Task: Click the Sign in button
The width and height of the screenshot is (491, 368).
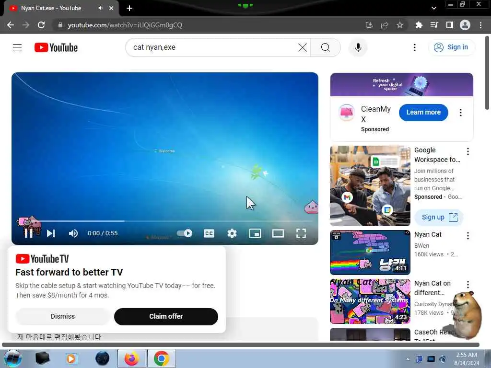Action: click(x=451, y=47)
